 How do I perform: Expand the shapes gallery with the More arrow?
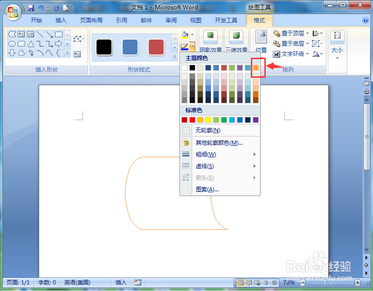[67, 53]
